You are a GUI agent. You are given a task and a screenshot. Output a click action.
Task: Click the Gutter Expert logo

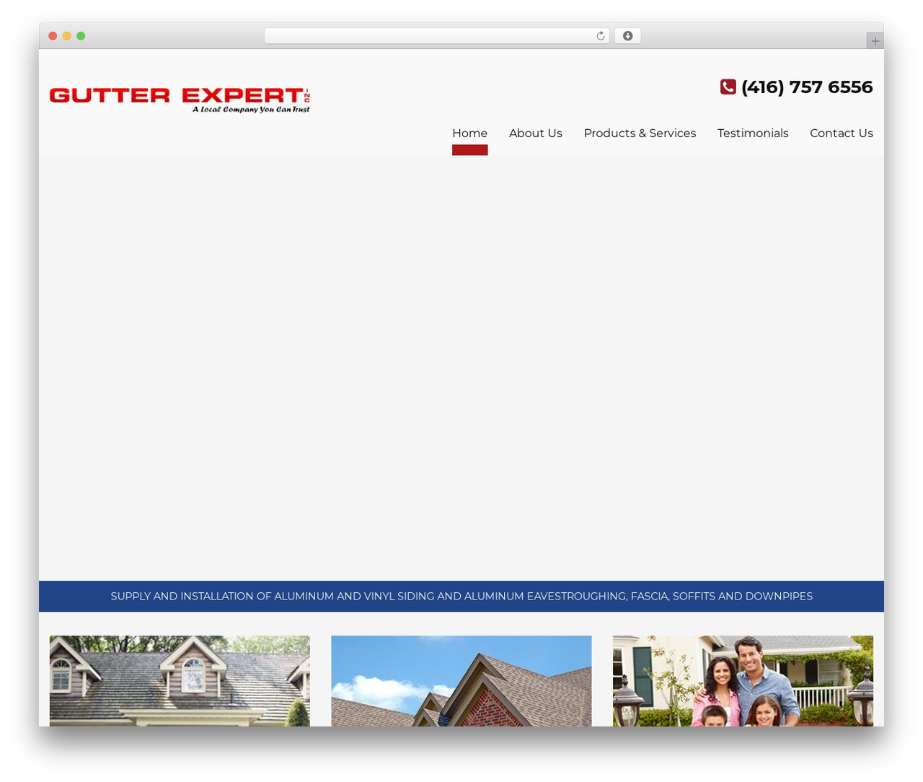(180, 100)
